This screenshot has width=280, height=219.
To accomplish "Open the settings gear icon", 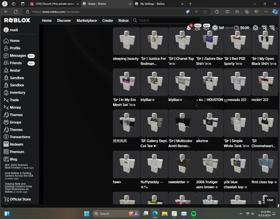I will [x=255, y=28].
